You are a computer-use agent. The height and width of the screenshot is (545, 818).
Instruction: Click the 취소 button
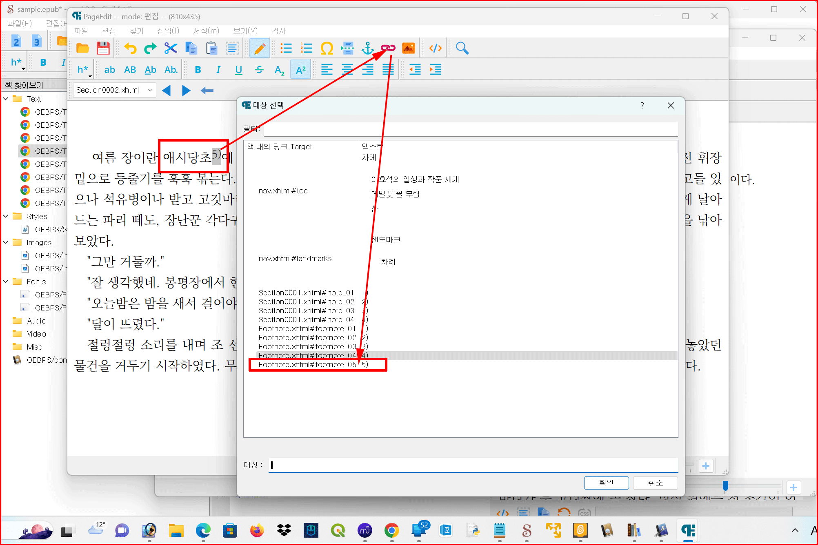click(x=655, y=483)
